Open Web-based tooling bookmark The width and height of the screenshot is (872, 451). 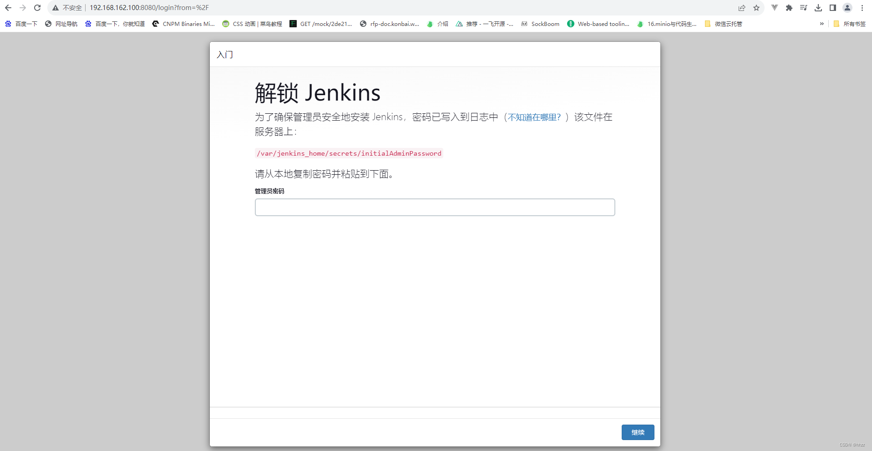click(x=598, y=24)
